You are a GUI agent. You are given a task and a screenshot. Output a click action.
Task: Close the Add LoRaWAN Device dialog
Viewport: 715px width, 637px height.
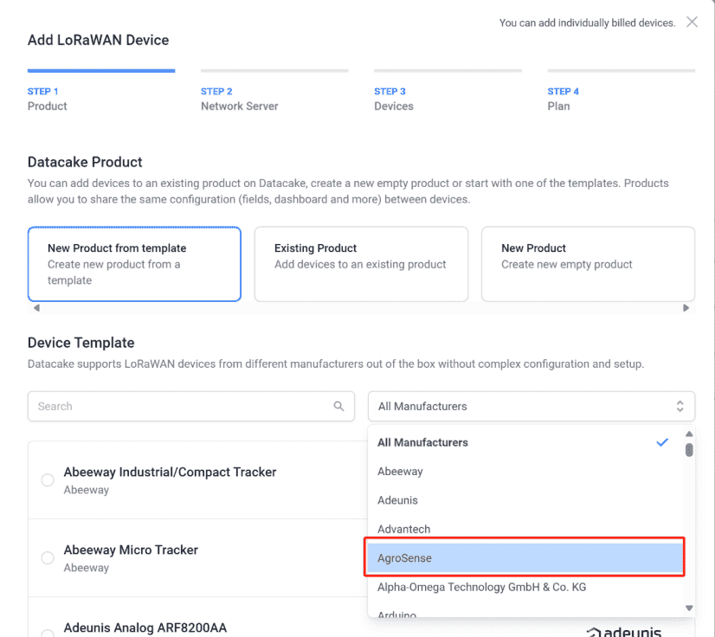[x=692, y=22]
